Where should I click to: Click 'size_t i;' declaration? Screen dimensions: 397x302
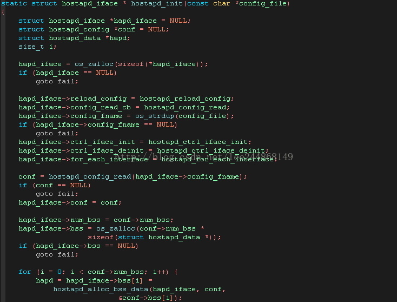(37, 47)
